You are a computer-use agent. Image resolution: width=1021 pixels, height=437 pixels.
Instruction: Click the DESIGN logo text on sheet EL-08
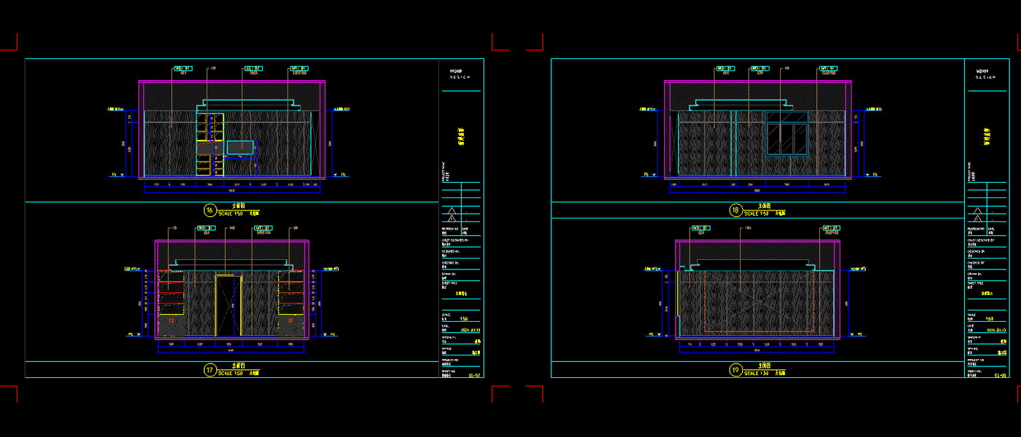(x=986, y=76)
